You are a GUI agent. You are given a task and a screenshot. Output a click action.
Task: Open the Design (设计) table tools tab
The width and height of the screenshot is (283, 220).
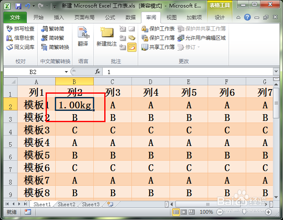(220, 18)
